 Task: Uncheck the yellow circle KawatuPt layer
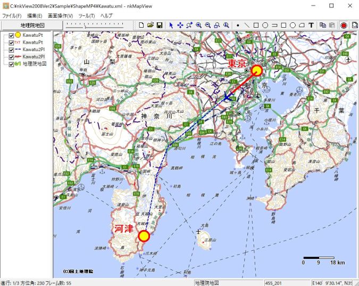(11, 35)
